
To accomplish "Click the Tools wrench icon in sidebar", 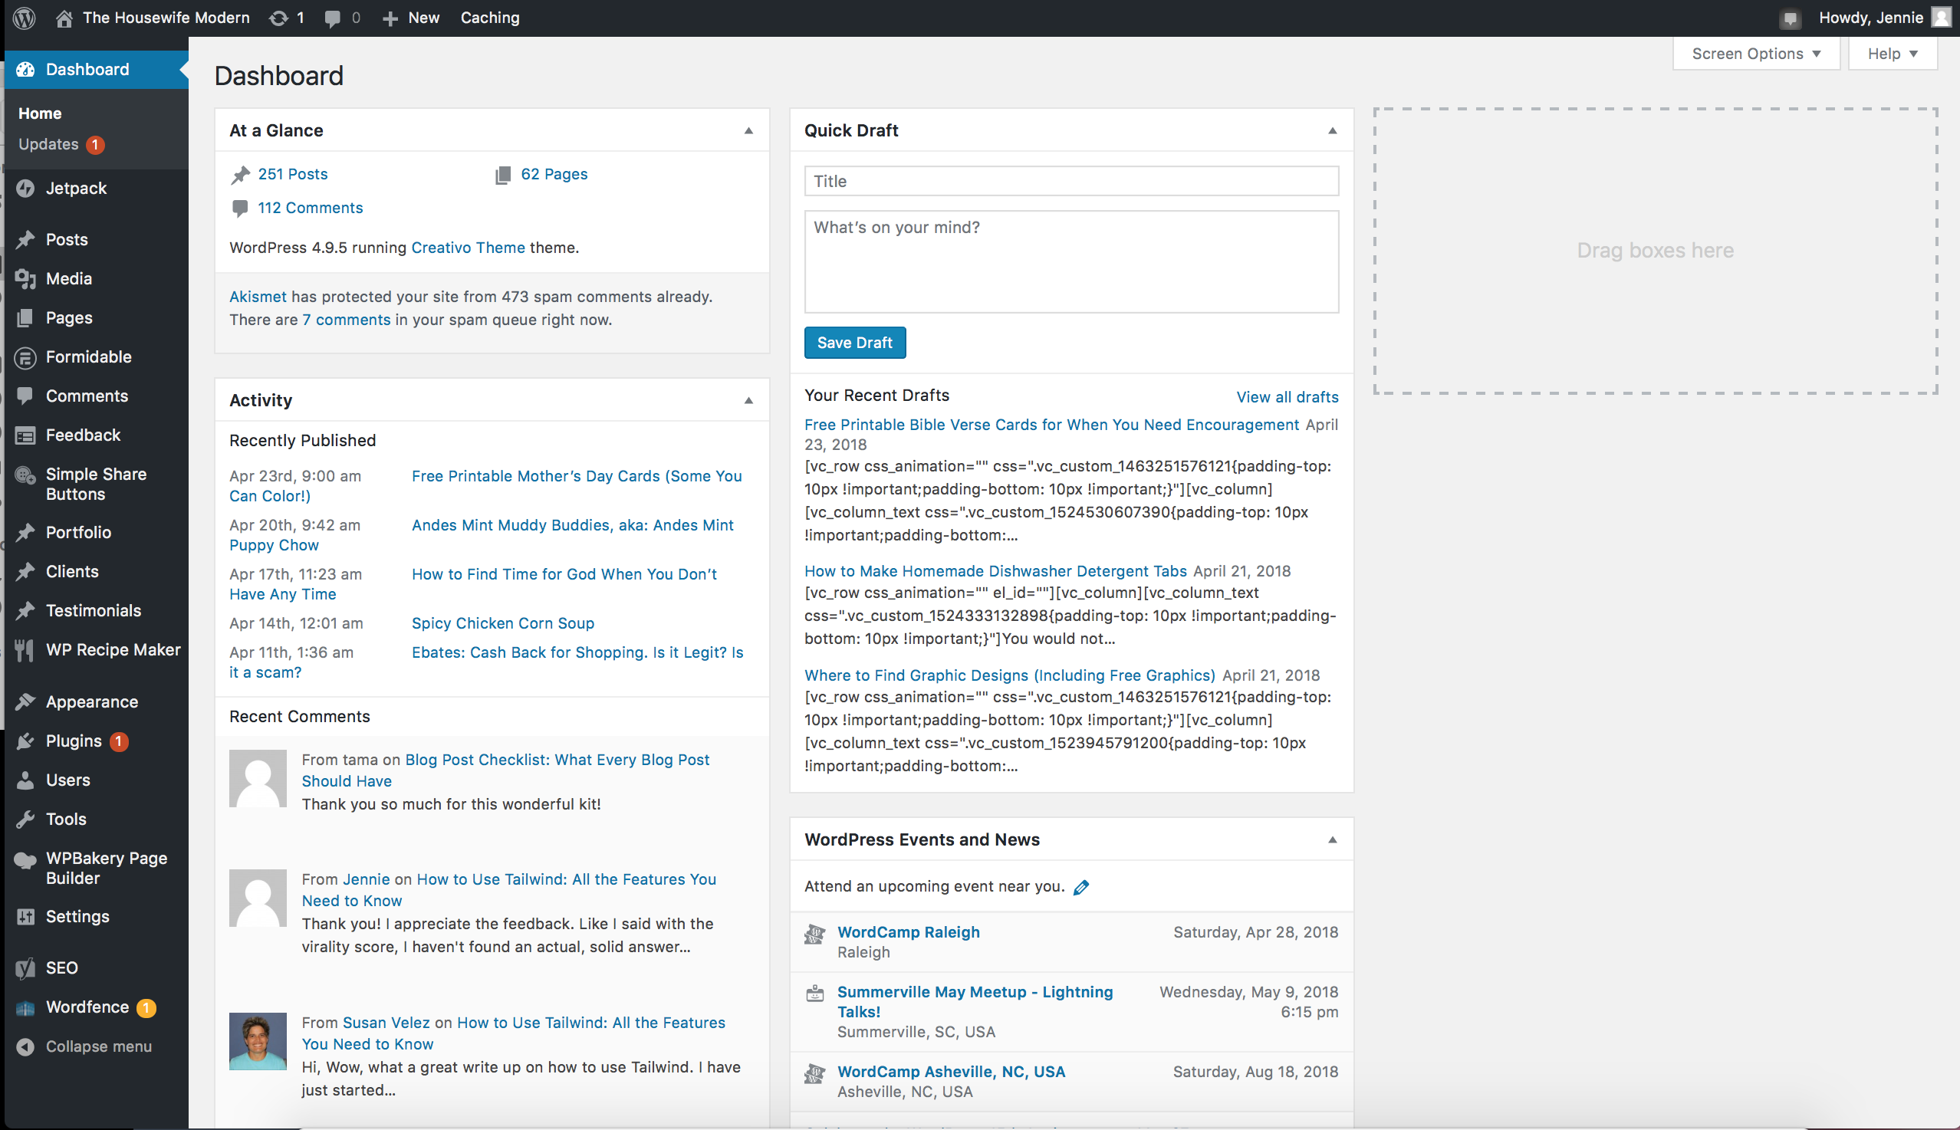I will 25,819.
